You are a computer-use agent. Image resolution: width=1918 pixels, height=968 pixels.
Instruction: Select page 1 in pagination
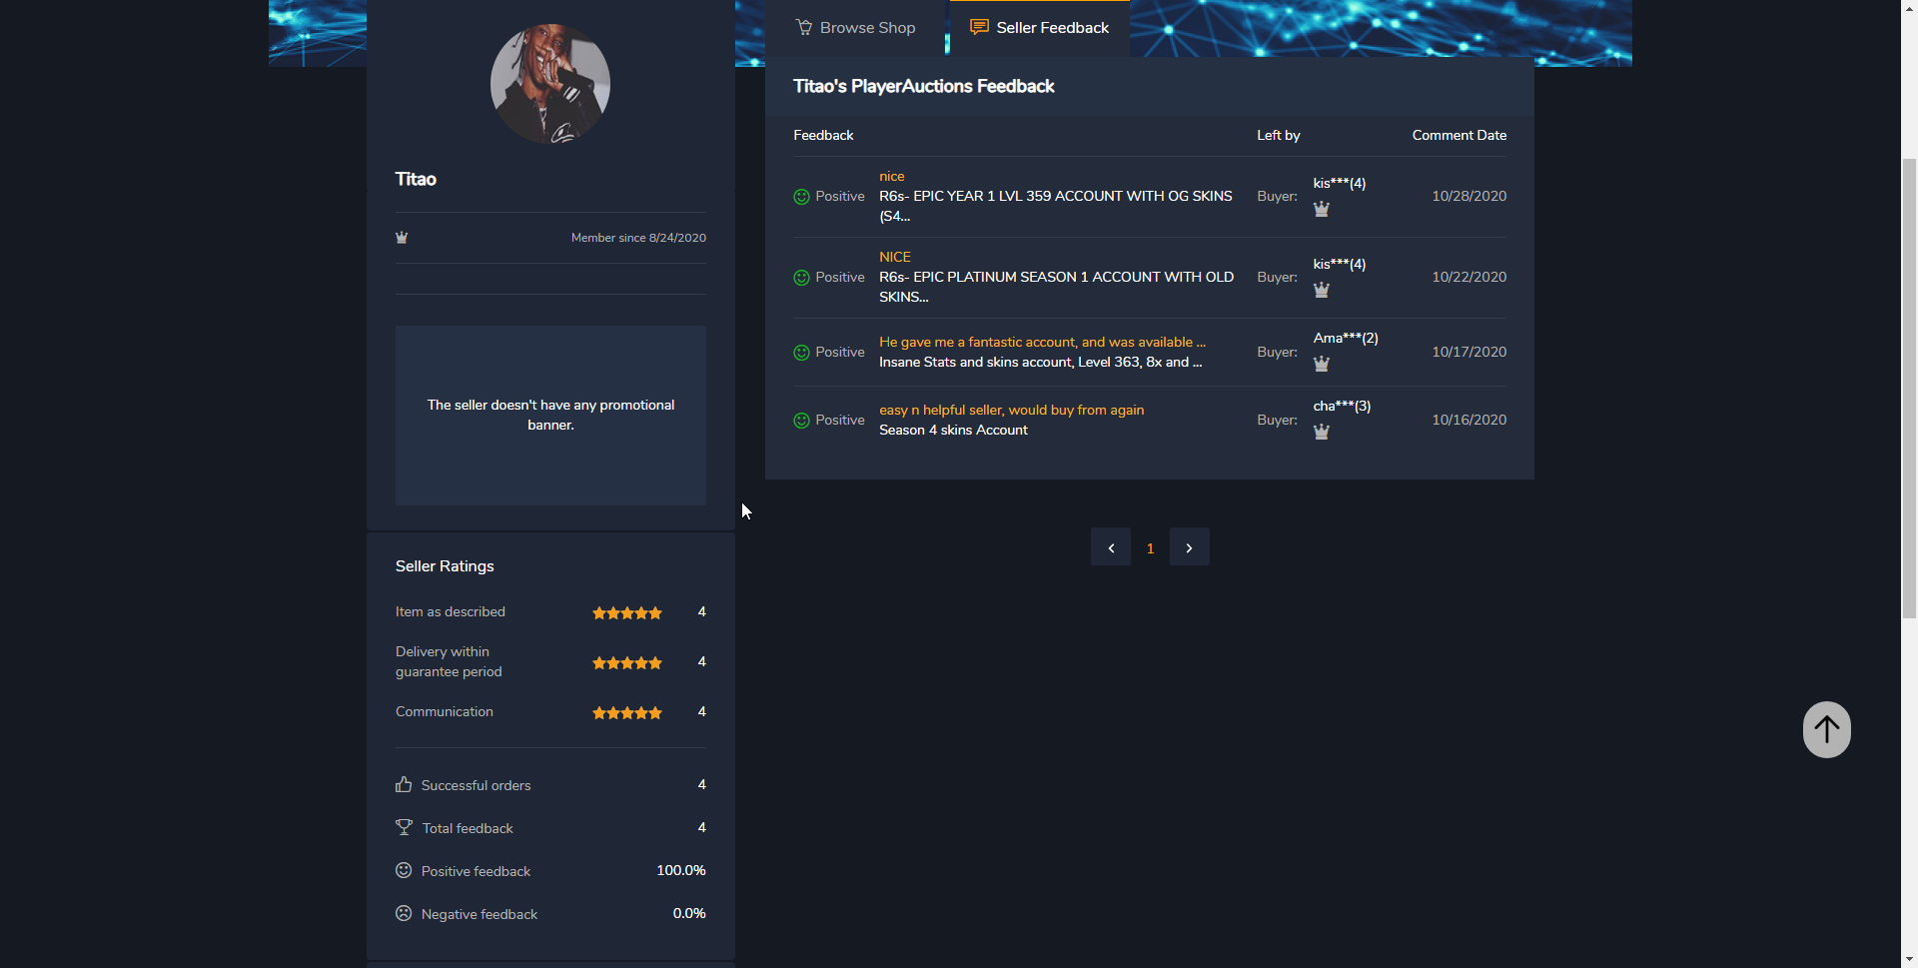[x=1150, y=548]
